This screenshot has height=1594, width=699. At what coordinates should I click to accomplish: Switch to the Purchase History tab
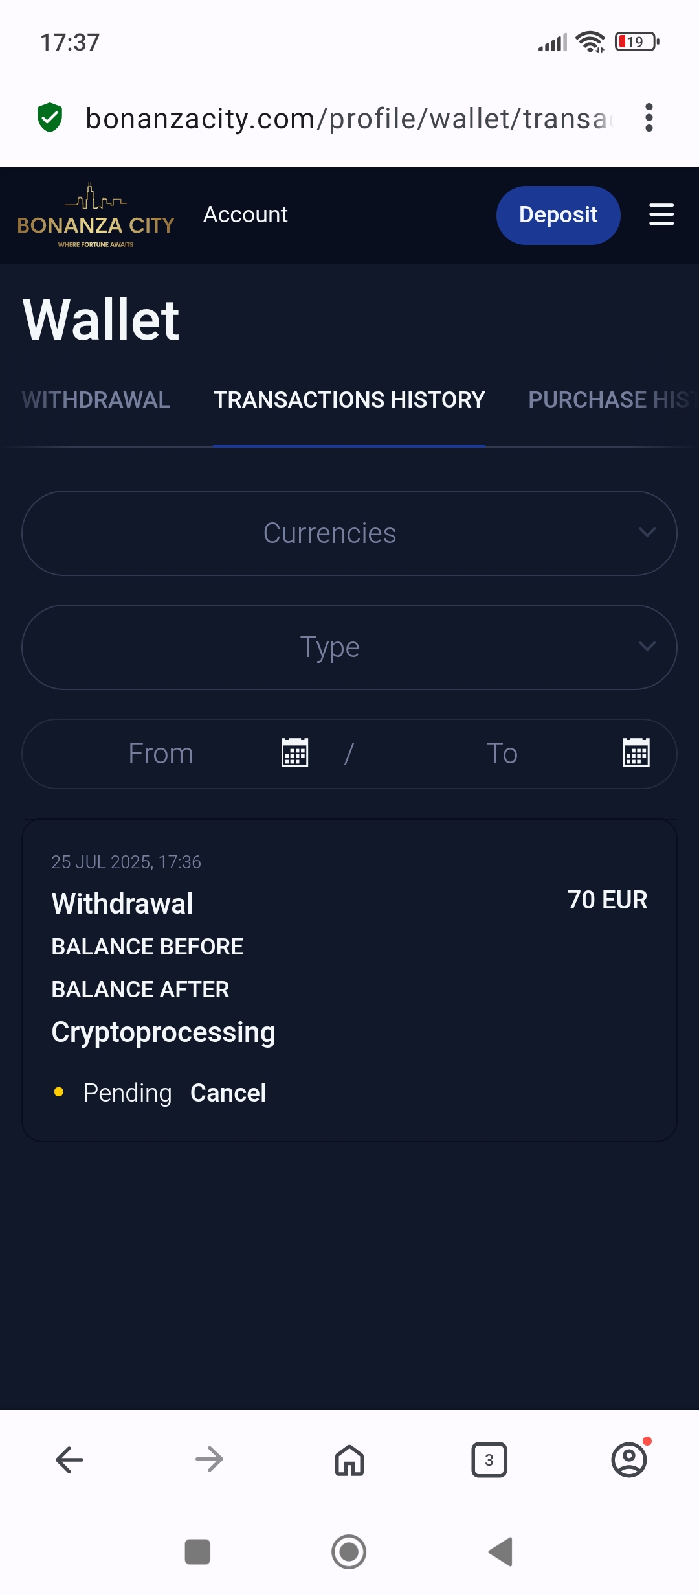(613, 400)
